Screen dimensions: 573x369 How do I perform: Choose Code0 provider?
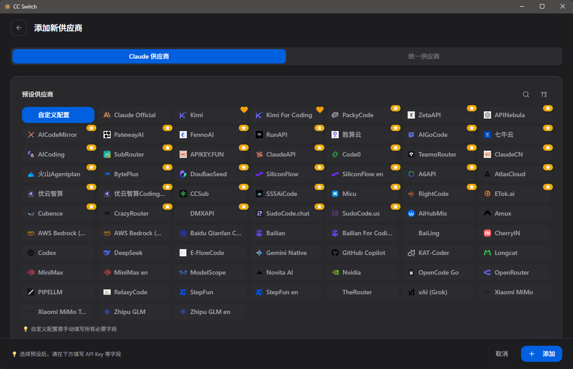tap(363, 154)
